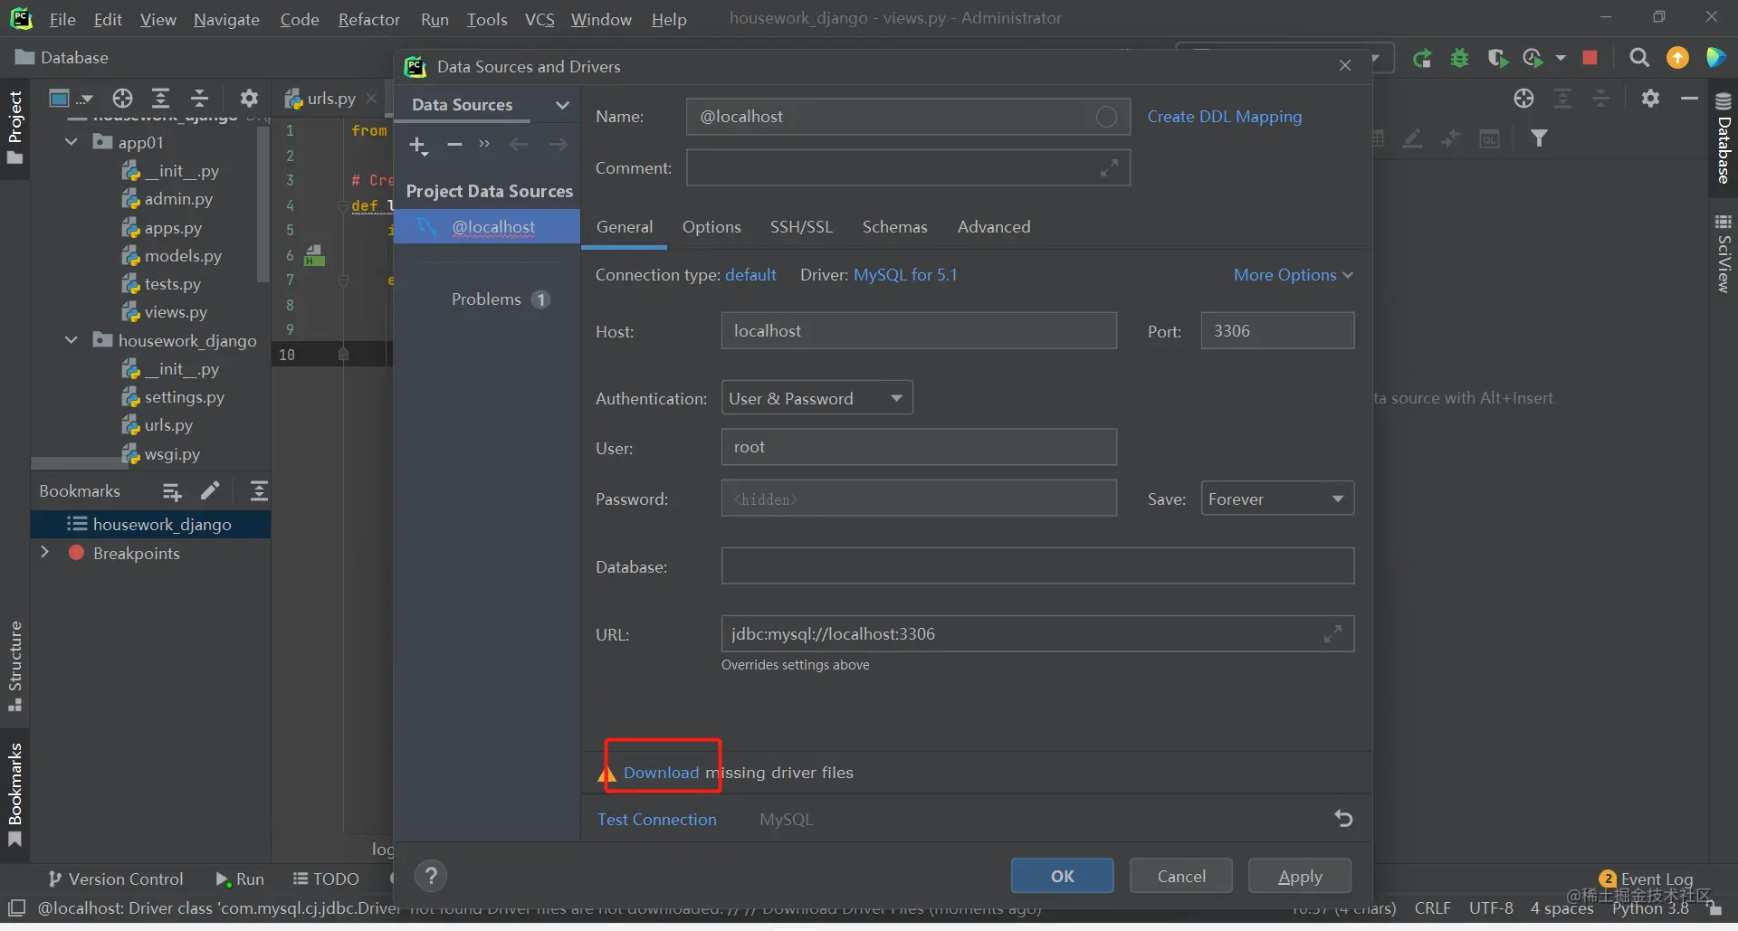
Task: Click the Run with Coverage shield icon
Action: 1497,58
